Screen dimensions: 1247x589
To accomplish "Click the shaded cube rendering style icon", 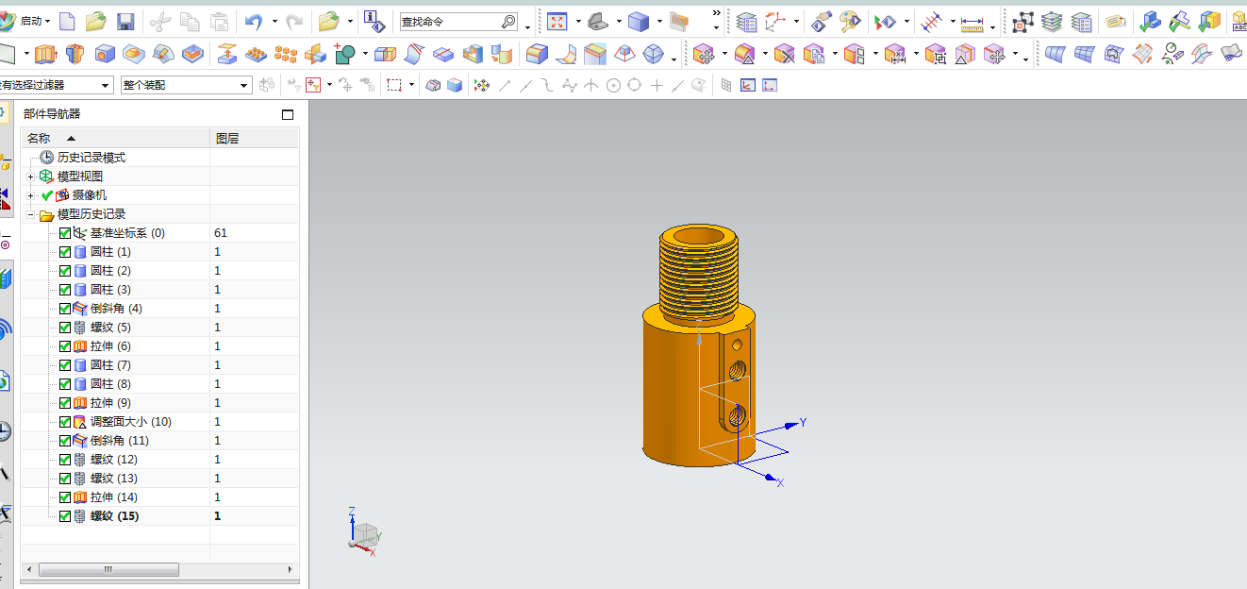I will [x=639, y=21].
